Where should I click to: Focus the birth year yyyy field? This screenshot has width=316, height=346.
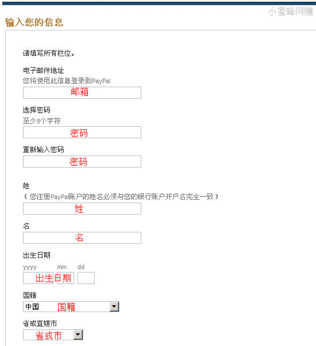pyautogui.click(x=38, y=278)
